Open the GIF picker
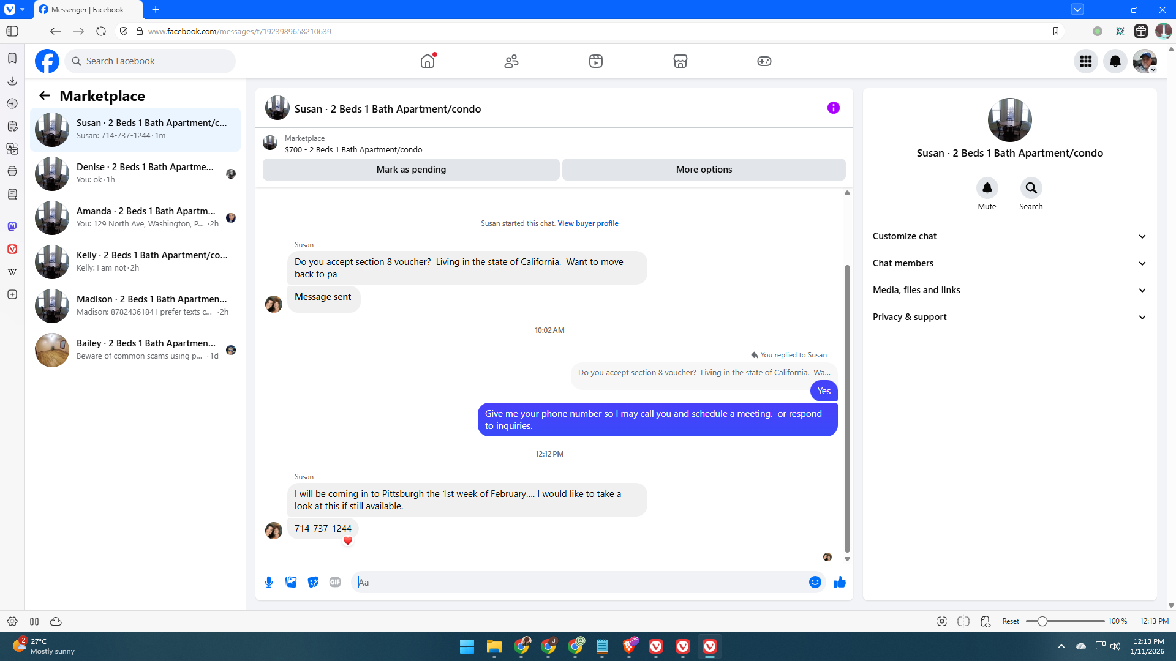 coord(335,582)
